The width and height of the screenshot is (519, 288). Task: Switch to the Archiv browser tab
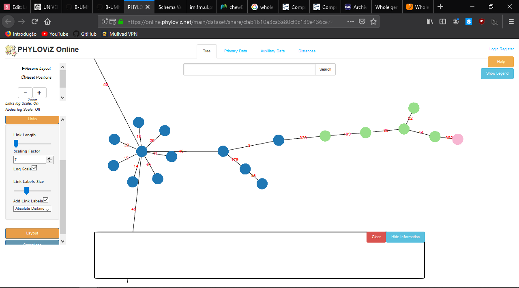(356, 7)
